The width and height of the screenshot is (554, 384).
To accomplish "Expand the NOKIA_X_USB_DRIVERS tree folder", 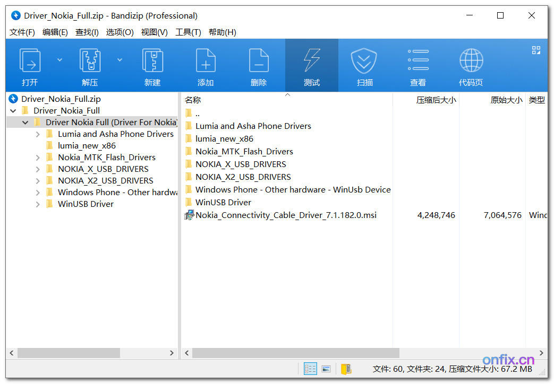I will 37,169.
